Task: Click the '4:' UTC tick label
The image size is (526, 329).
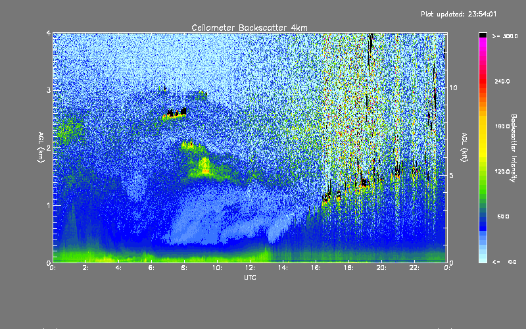Action: (x=118, y=268)
